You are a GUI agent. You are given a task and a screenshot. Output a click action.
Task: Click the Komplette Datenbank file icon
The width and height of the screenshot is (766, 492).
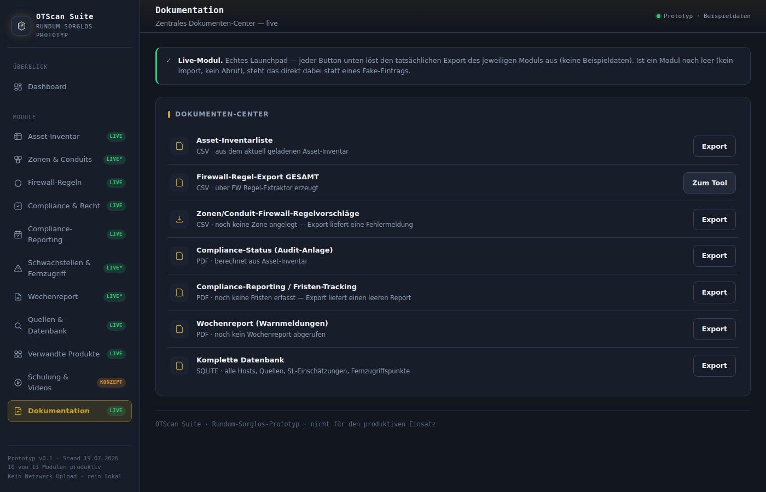coord(179,366)
